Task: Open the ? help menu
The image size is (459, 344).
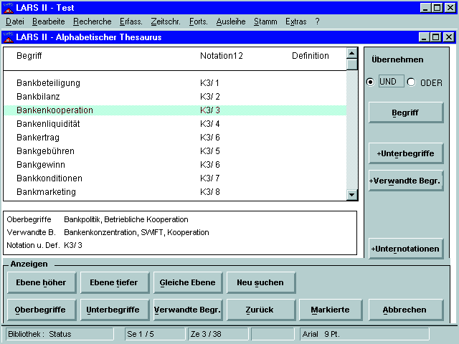Action: click(x=317, y=21)
